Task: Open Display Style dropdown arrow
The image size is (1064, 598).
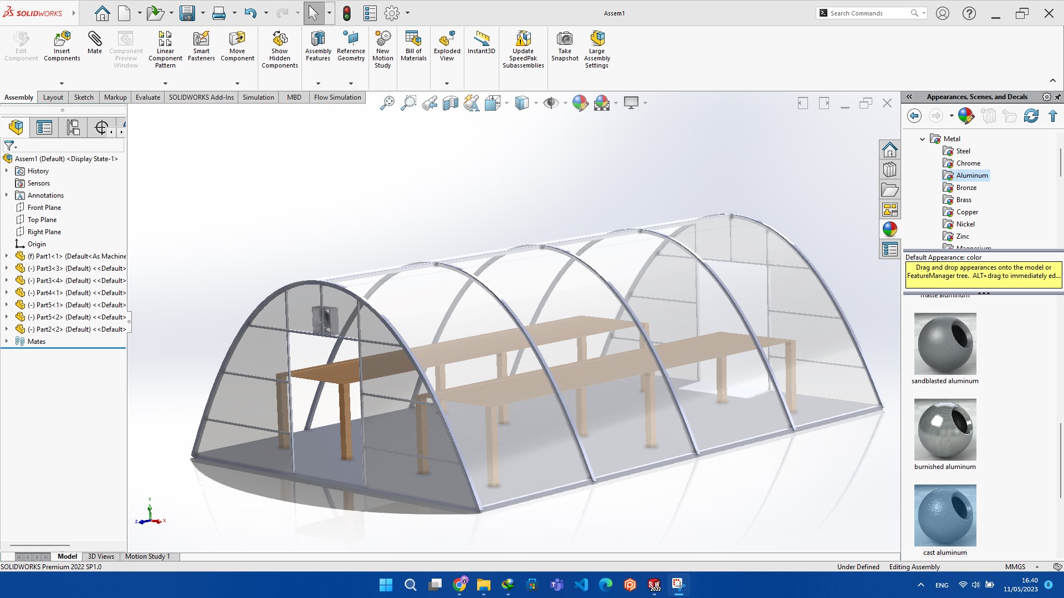Action: 536,103
